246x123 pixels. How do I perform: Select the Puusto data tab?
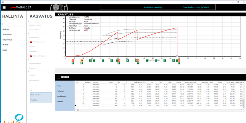(59, 86)
